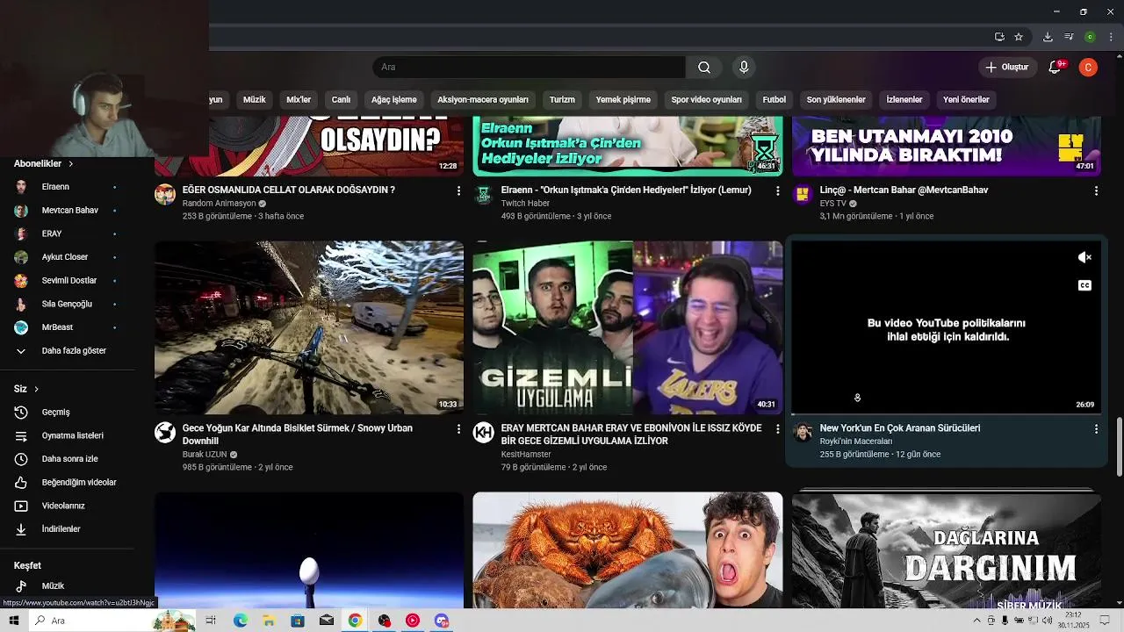The width and height of the screenshot is (1124, 632).
Task: Select the Canlı filter chip
Action: click(341, 100)
